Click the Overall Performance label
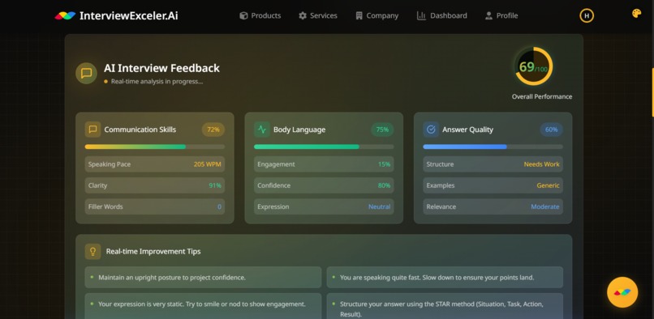The width and height of the screenshot is (654, 319). pyautogui.click(x=542, y=96)
